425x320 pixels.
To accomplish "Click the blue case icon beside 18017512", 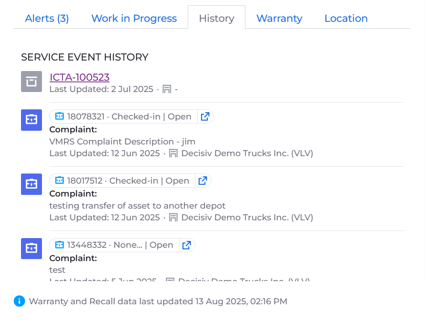I will click(31, 184).
